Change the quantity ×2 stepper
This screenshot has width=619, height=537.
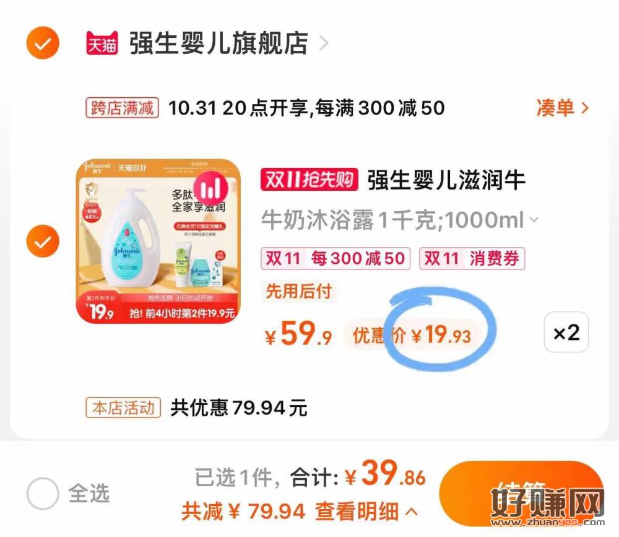[x=566, y=333]
